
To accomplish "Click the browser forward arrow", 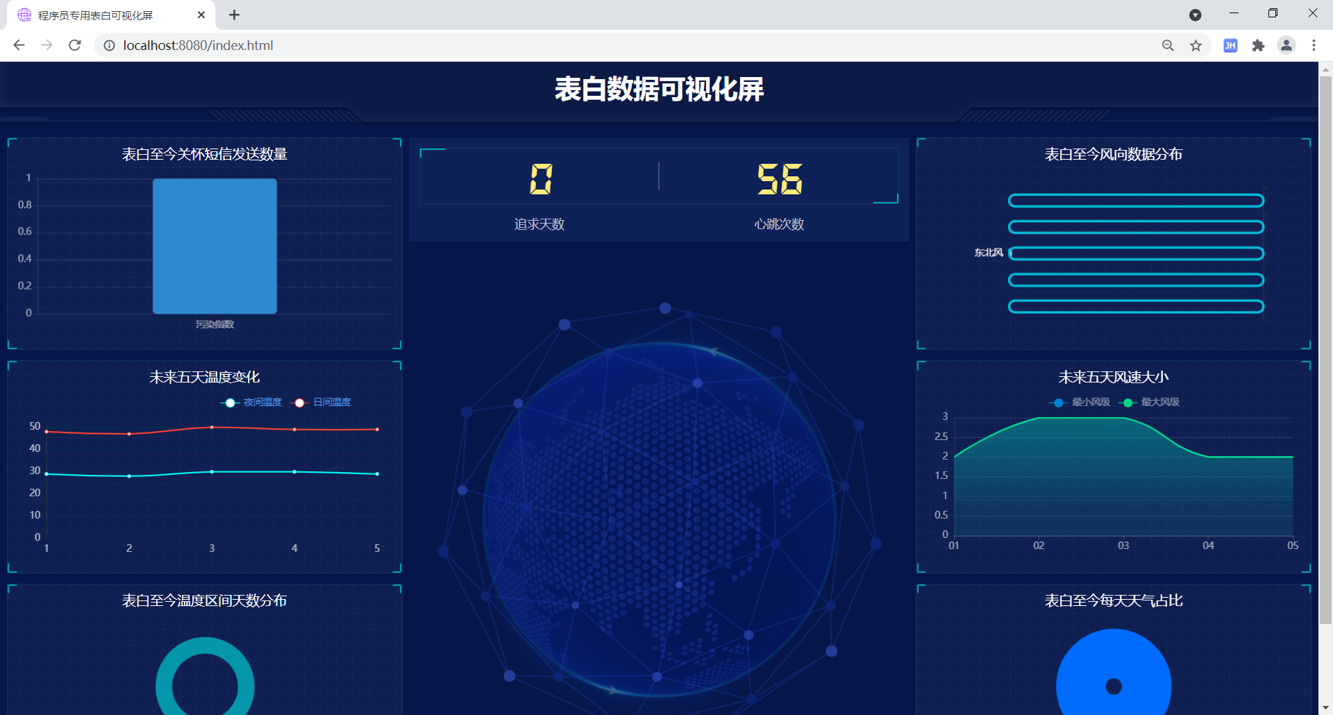I will coord(47,45).
